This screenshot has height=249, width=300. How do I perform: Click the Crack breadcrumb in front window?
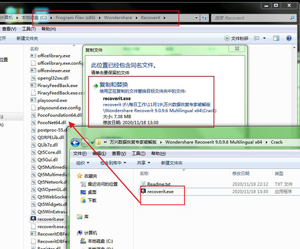pos(276,142)
